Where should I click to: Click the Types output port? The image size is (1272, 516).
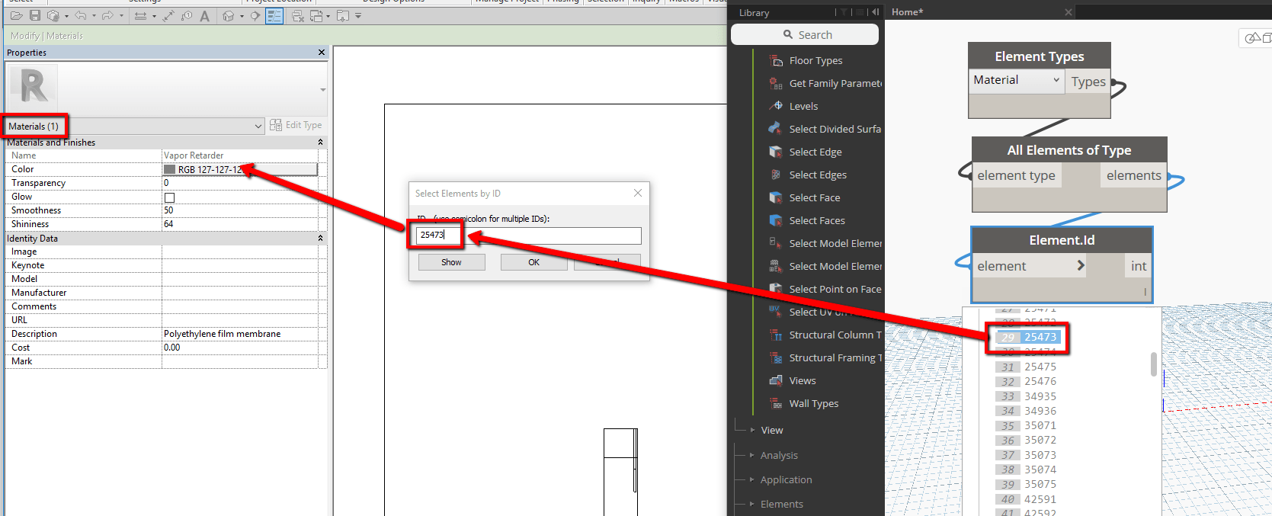coord(1088,82)
